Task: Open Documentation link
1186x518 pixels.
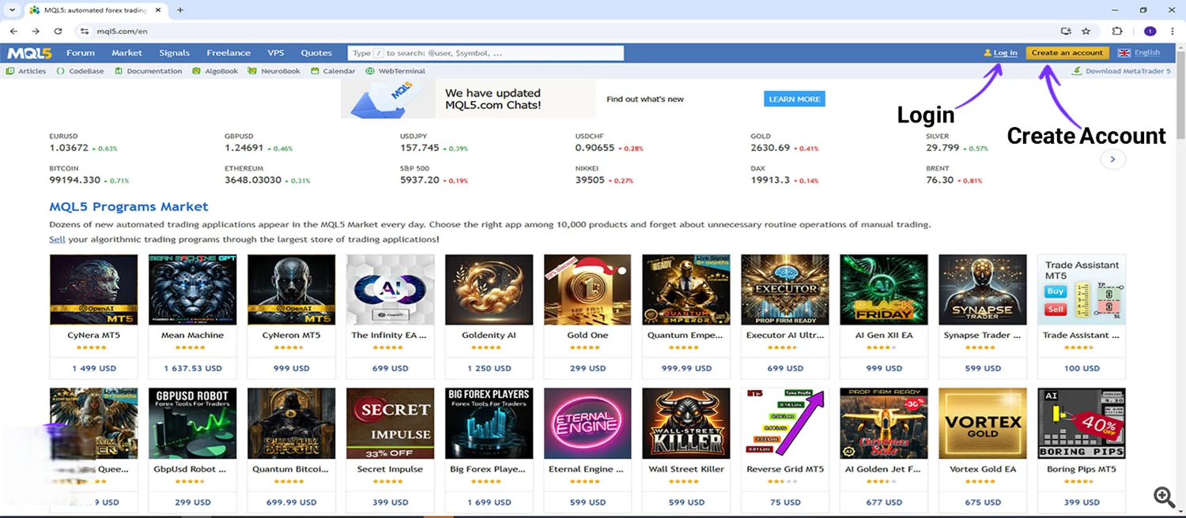Action: (x=148, y=71)
